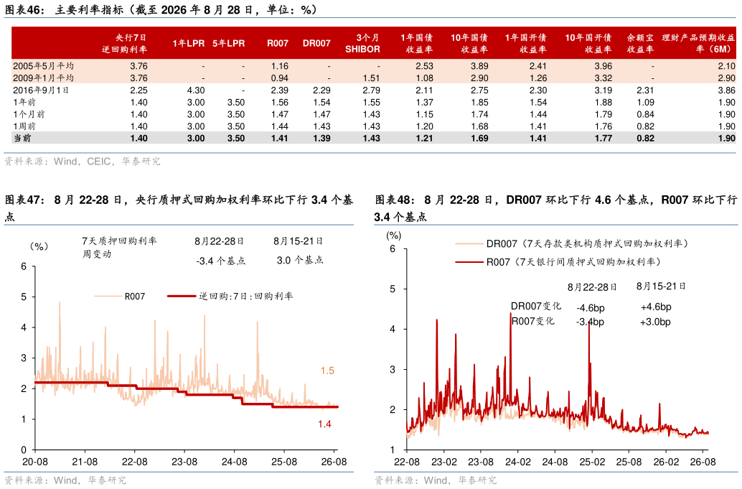Screen dimensions: 742x489
Task: Click the 逆回购:7日:回购利率 legend entry
Action: tap(230, 297)
